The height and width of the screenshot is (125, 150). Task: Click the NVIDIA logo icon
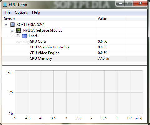18,30
